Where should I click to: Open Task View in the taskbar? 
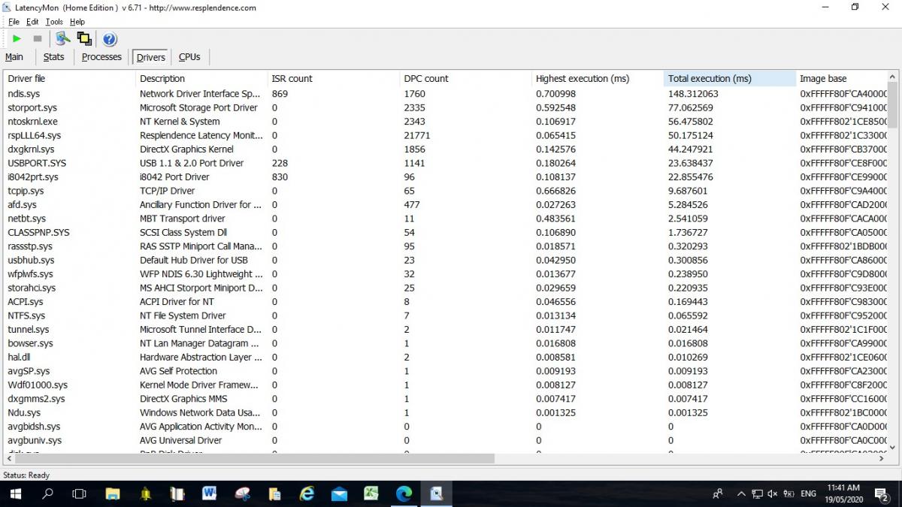(x=79, y=493)
